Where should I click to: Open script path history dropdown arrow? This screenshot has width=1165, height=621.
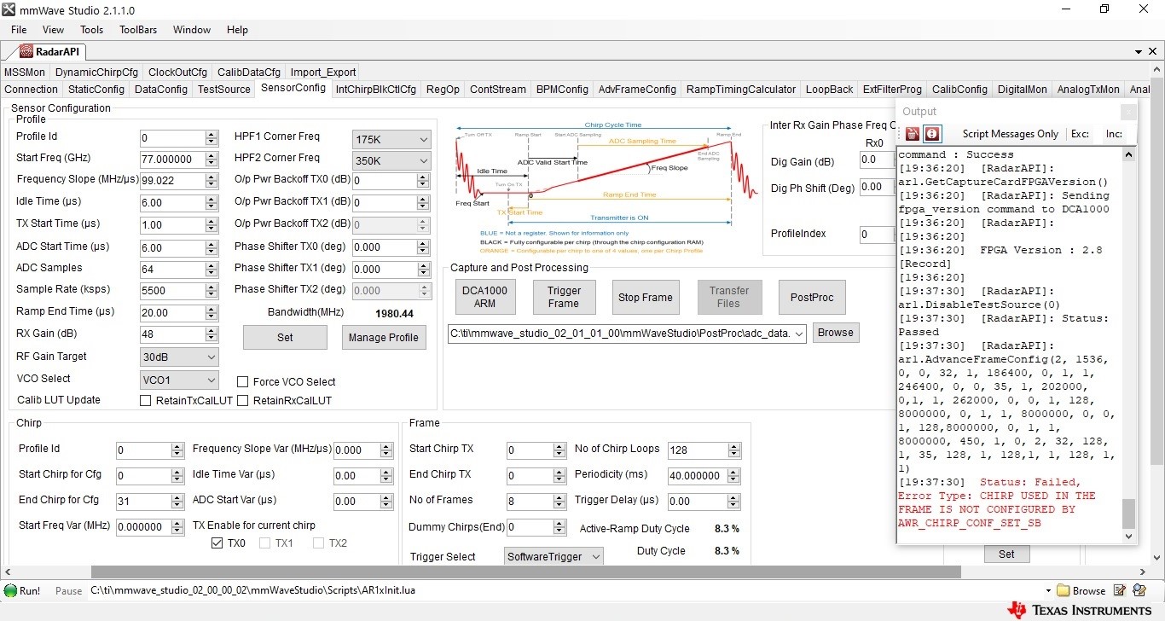click(x=1048, y=590)
